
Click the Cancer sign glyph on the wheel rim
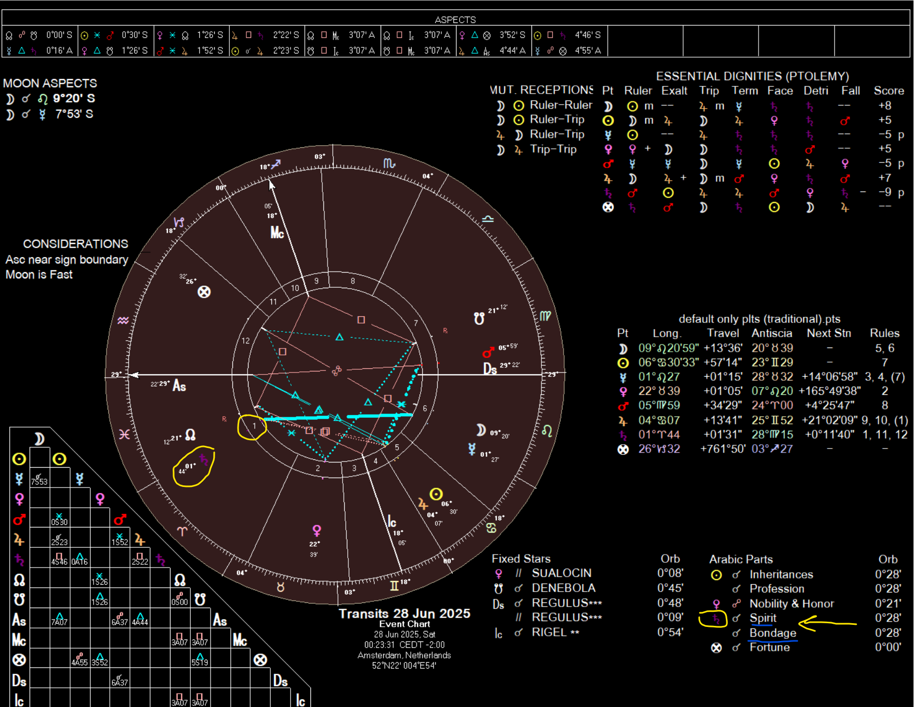pos(491,529)
